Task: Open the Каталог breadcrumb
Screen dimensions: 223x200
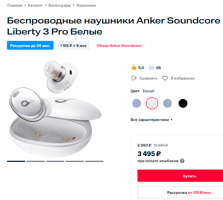Action: coord(35,6)
